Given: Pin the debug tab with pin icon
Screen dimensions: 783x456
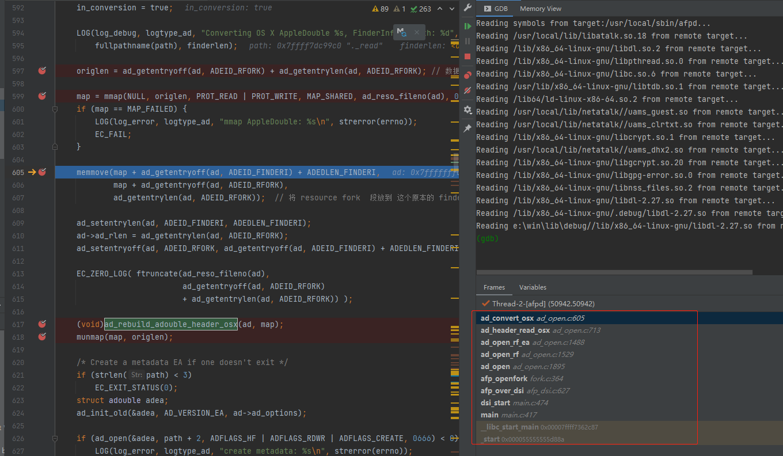Looking at the screenshot, I should click(467, 128).
